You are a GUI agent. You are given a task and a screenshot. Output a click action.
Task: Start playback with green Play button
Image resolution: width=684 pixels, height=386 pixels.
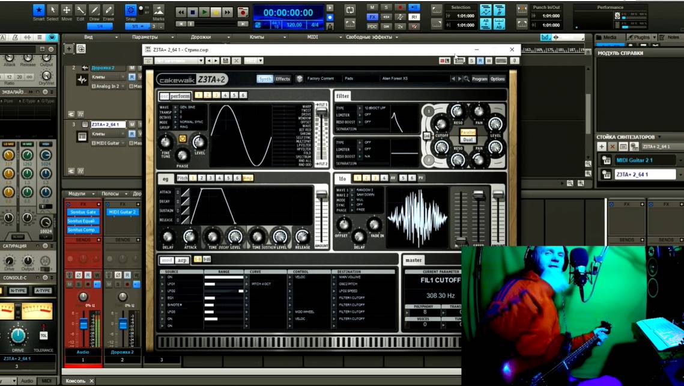click(x=204, y=12)
